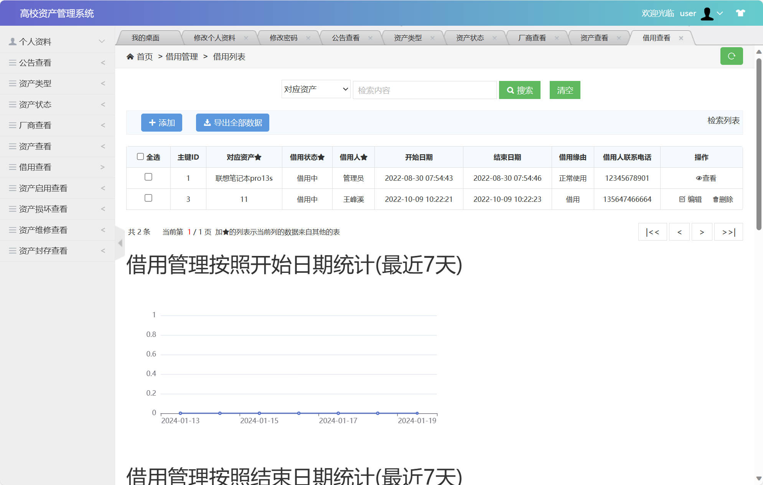Viewport: 763px width, 485px height.
Task: Click inside the 检索内容 search input field
Action: (424, 90)
